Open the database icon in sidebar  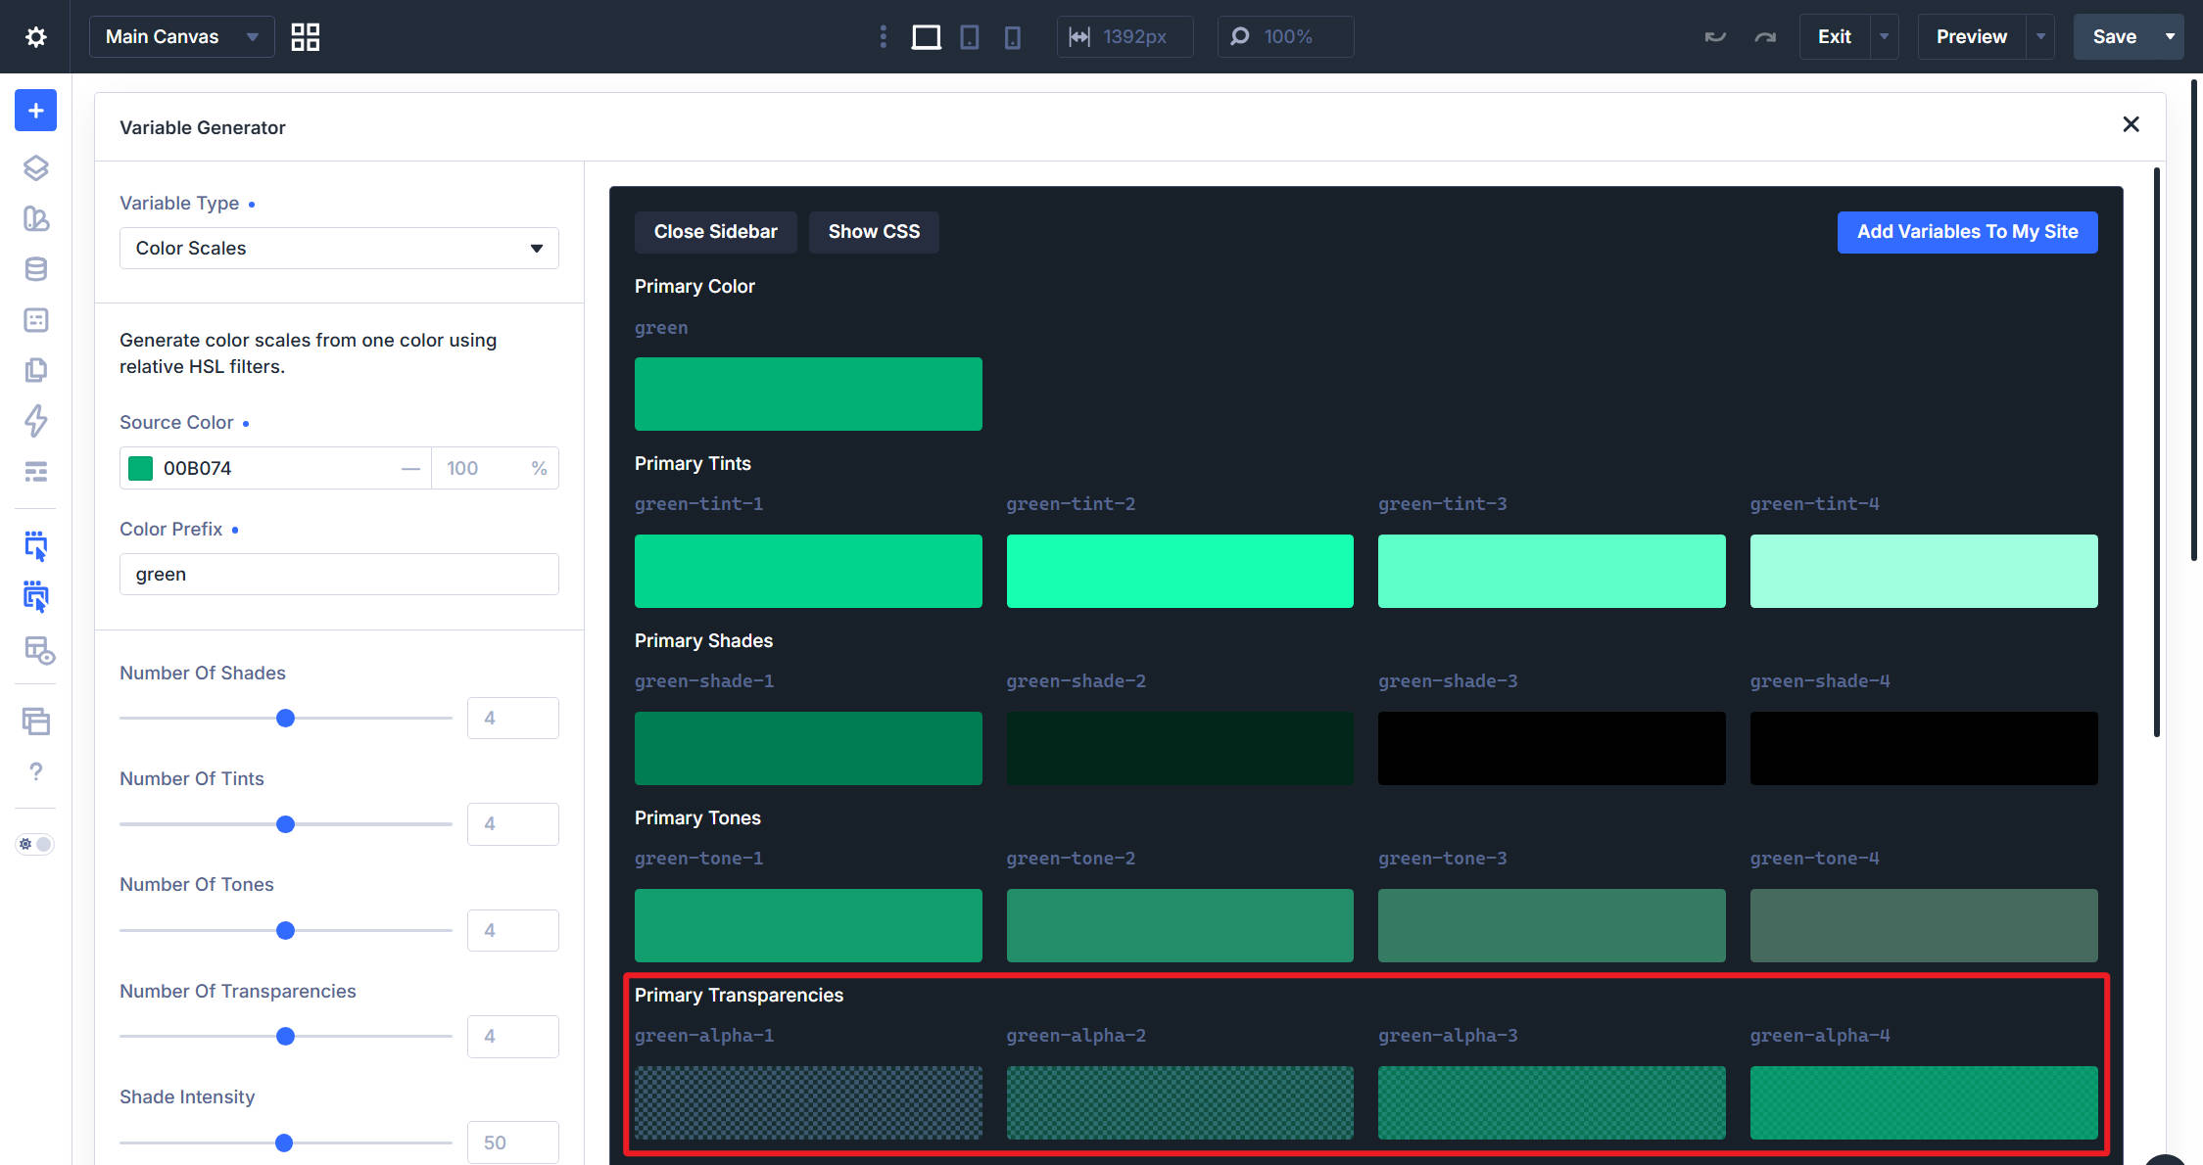point(35,269)
